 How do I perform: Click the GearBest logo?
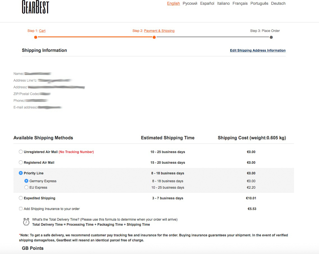(x=35, y=7)
